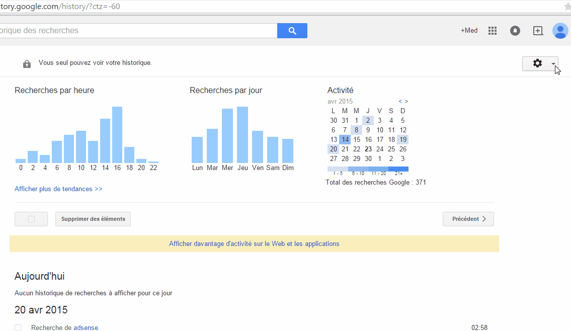The width and height of the screenshot is (571, 331).
Task: Go to next month in the calendar
Action: click(x=406, y=101)
